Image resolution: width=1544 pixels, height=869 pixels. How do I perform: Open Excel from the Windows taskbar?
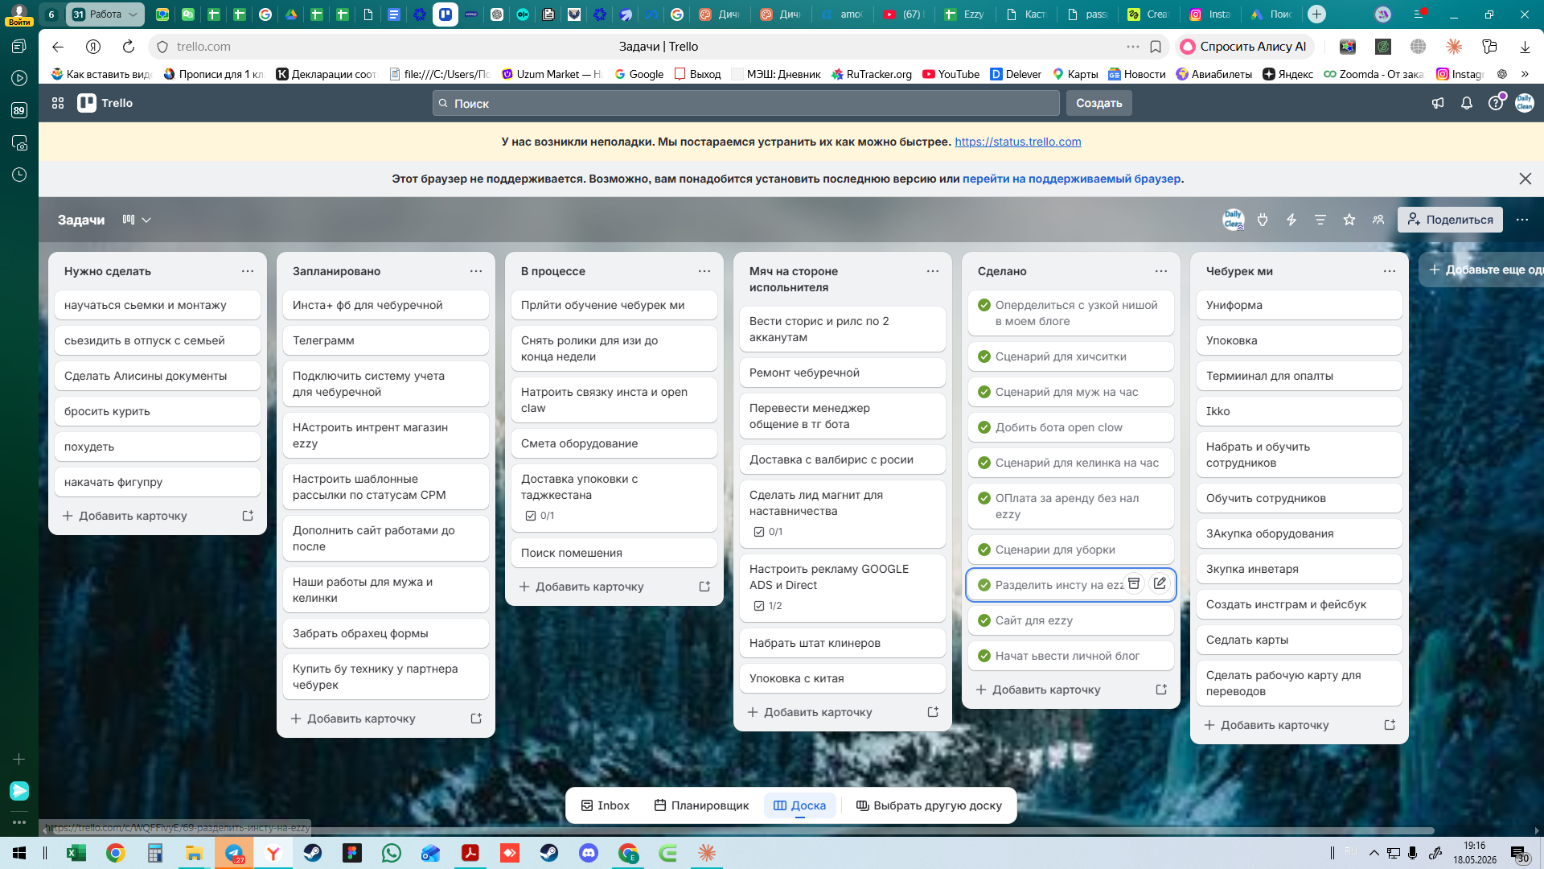click(x=76, y=853)
